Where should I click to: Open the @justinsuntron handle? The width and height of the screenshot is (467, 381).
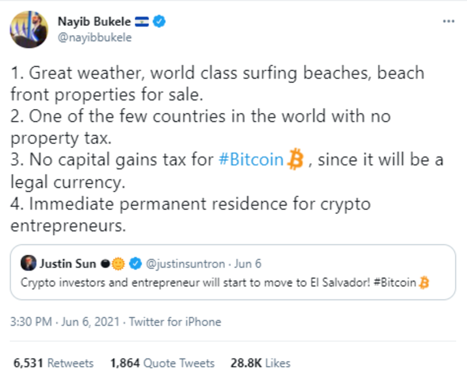coord(185,264)
